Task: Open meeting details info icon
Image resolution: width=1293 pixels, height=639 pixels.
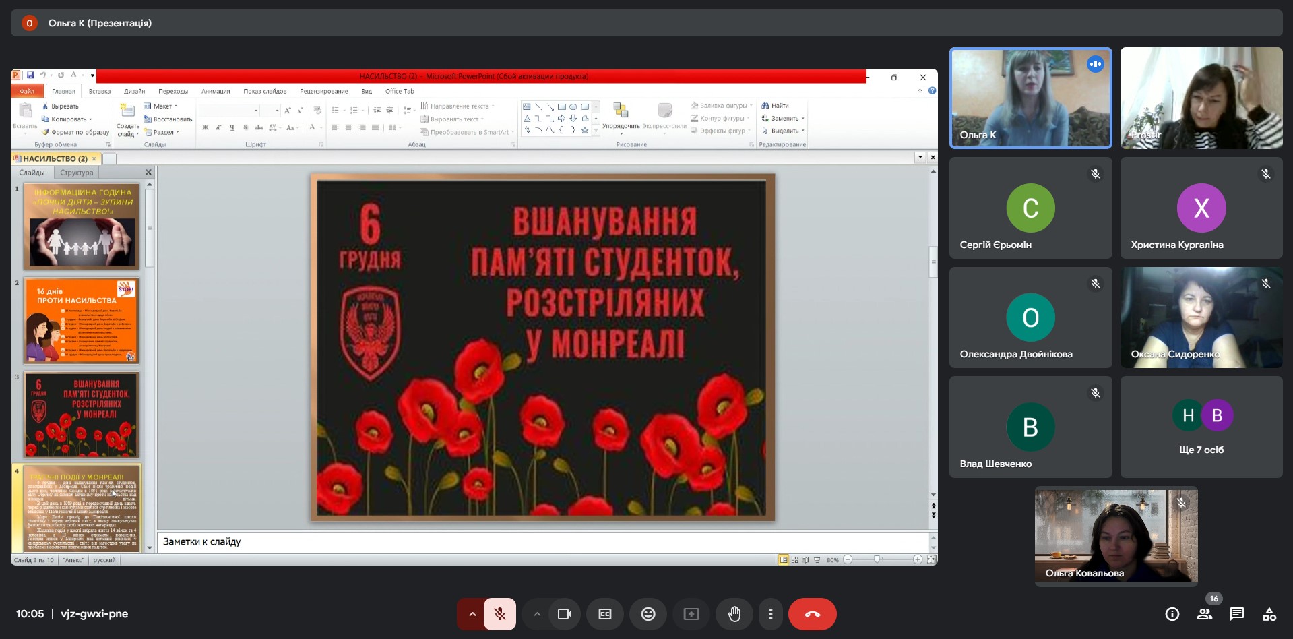Action: [x=1172, y=614]
